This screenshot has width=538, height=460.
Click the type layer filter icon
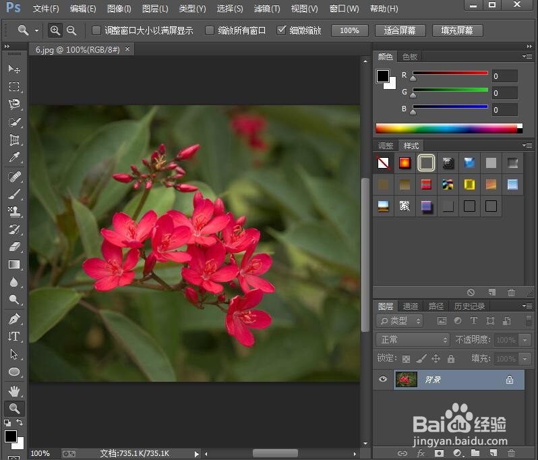coord(474,320)
